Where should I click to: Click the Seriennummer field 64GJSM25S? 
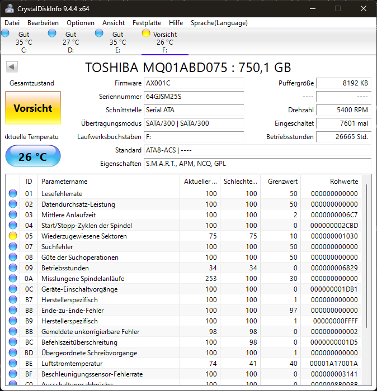pos(194,97)
